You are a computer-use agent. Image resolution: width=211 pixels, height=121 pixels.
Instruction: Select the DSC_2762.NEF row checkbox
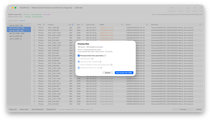point(34,81)
